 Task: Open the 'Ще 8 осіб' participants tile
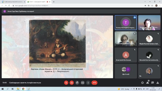126,71
